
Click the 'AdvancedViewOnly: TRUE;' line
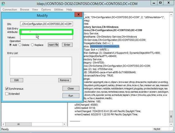click(x=98, y=76)
